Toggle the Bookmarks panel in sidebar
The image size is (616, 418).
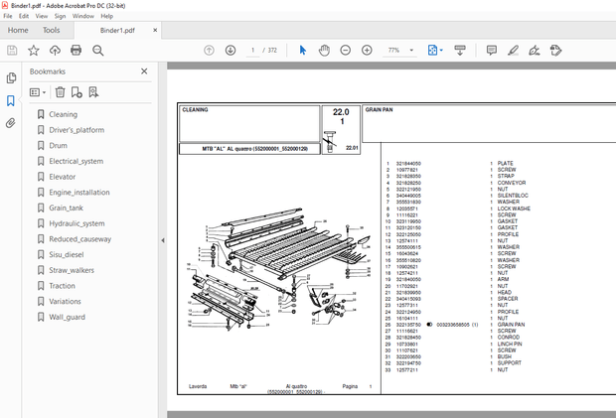11,100
